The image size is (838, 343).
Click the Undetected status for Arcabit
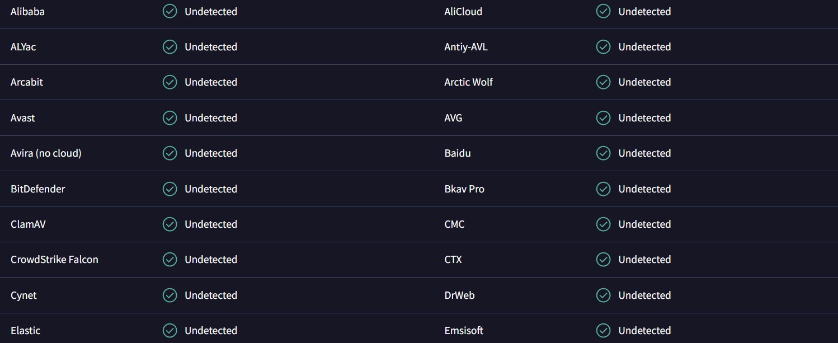(x=211, y=82)
